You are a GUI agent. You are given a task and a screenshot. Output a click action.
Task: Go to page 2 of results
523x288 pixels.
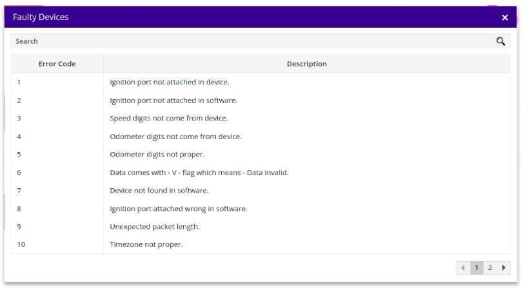coord(490,267)
